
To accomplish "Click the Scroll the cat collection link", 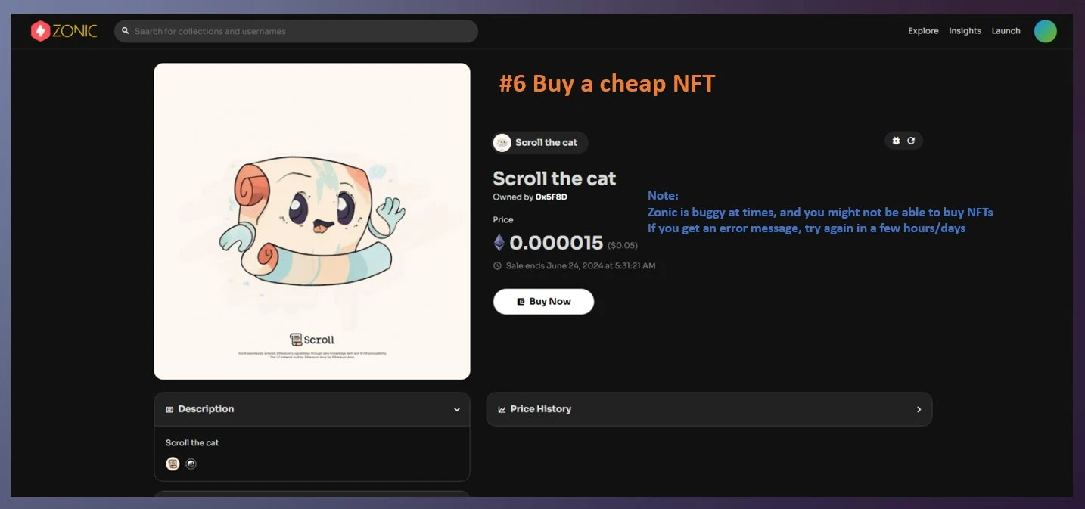I will coord(546,142).
